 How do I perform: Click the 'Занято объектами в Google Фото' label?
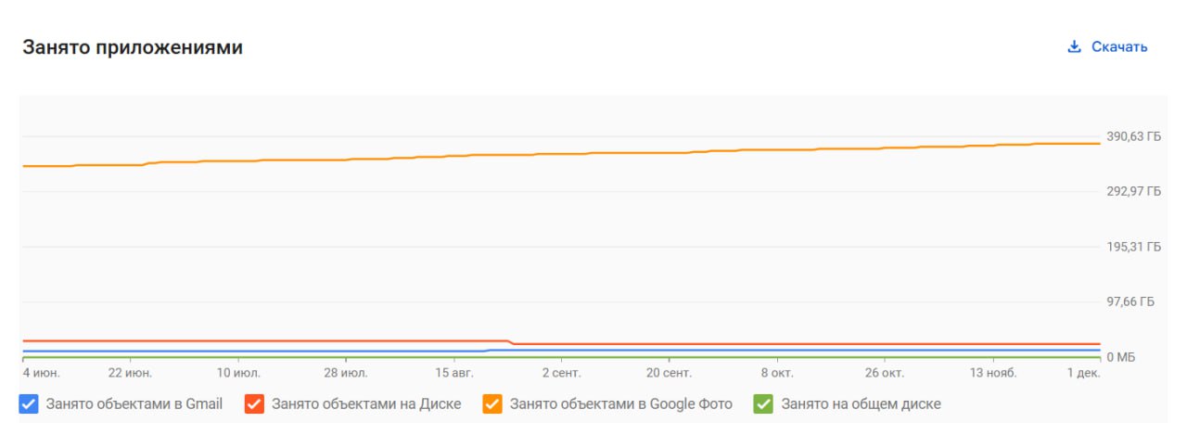coord(621,404)
